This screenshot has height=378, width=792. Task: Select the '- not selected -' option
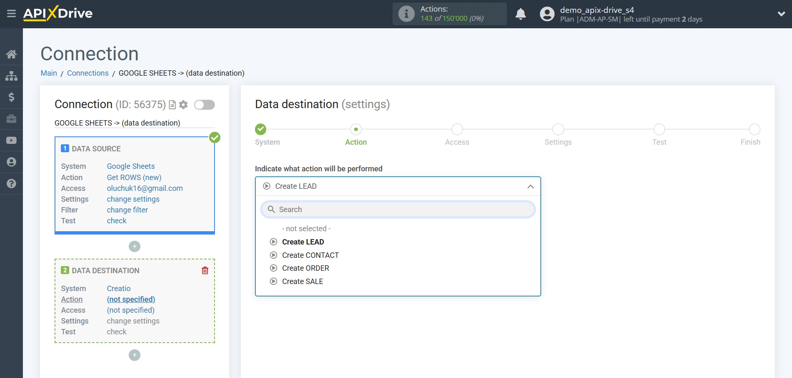click(x=306, y=229)
